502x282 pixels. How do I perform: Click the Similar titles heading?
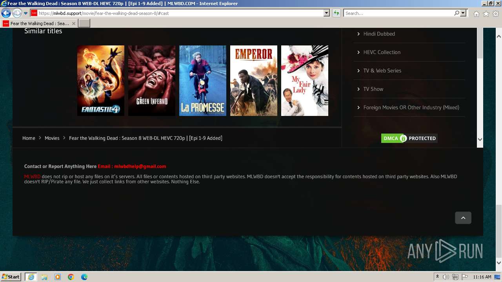pyautogui.click(x=43, y=31)
